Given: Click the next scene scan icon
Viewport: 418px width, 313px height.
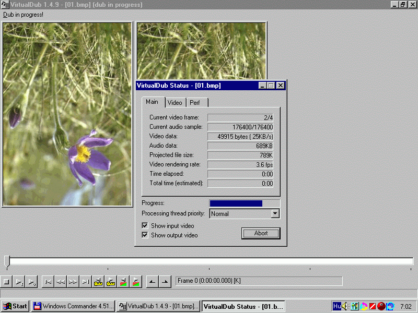Looking at the screenshot, I should click(x=136, y=282).
